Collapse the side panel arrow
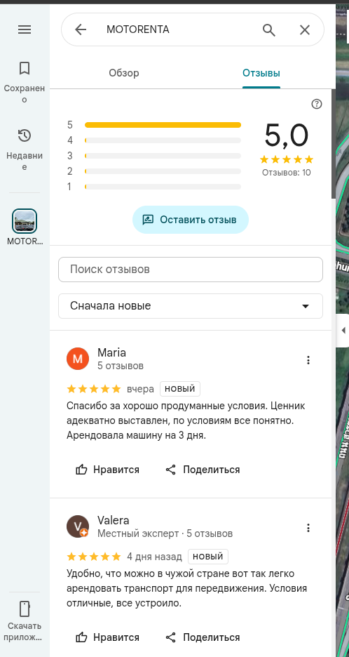This screenshot has width=349, height=657. coord(343,330)
